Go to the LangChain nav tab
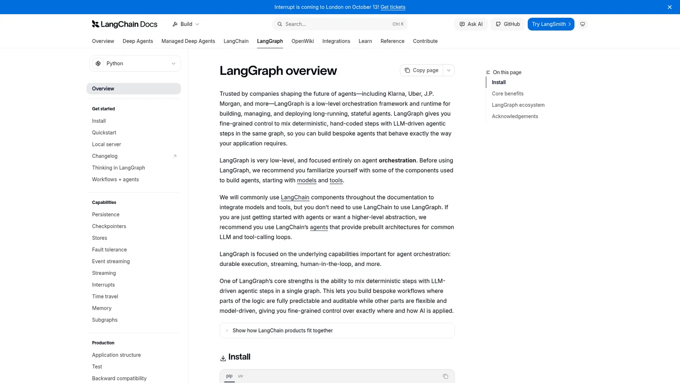Image resolution: width=680 pixels, height=383 pixels. click(236, 41)
